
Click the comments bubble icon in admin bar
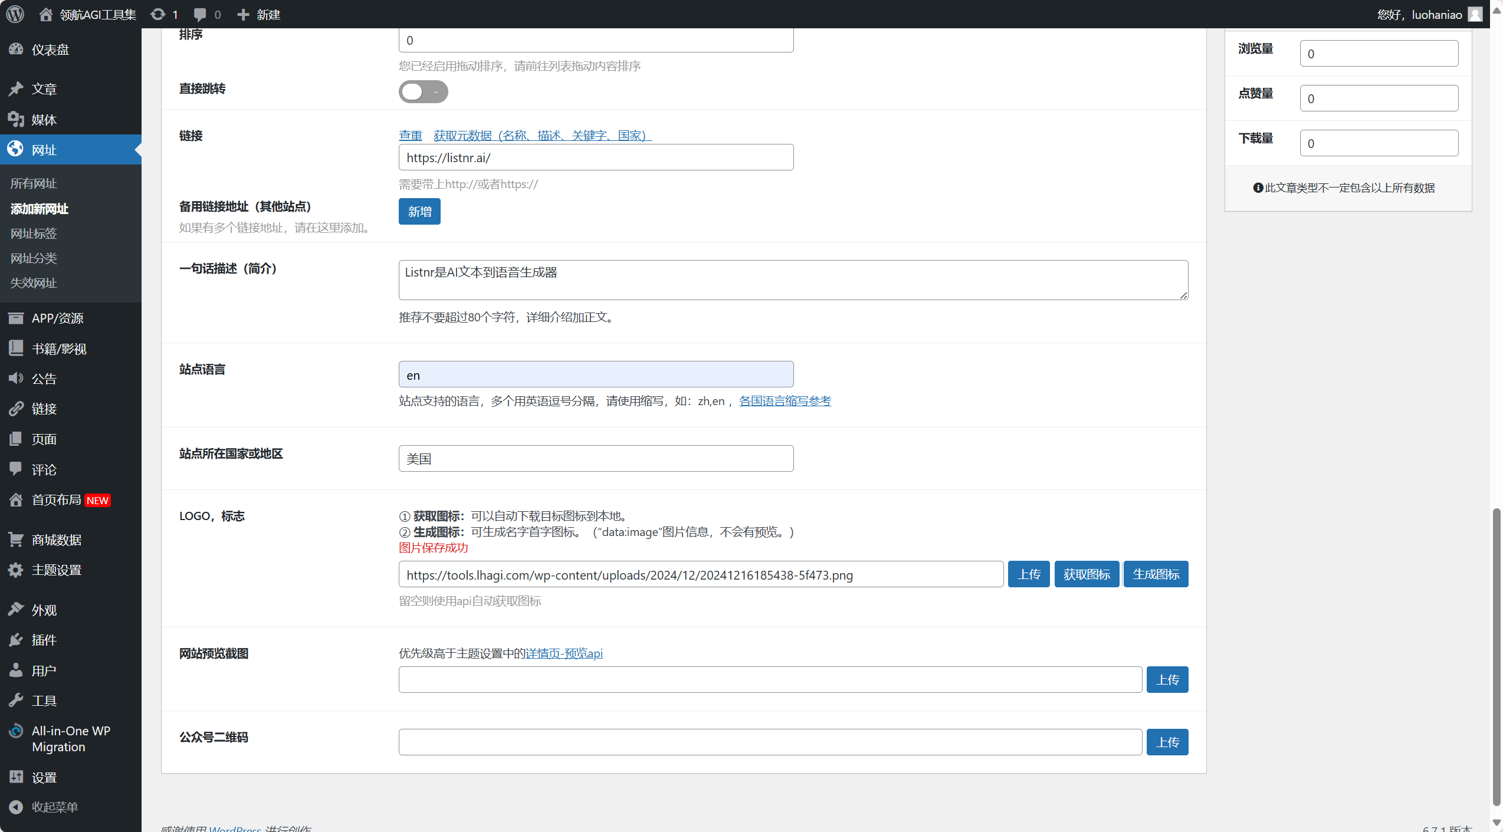pyautogui.click(x=201, y=14)
